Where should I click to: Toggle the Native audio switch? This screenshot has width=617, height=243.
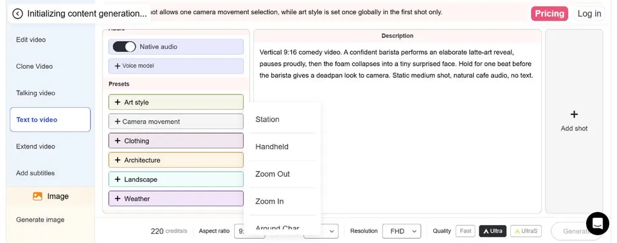124,46
